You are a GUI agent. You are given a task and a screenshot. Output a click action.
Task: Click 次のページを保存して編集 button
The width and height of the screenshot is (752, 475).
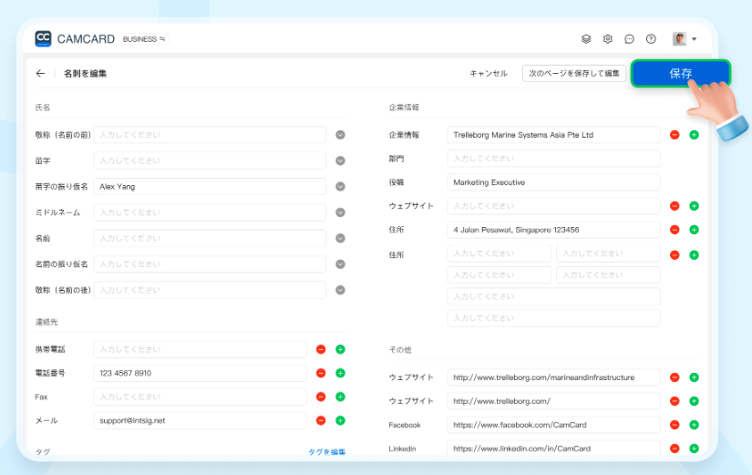[574, 74]
